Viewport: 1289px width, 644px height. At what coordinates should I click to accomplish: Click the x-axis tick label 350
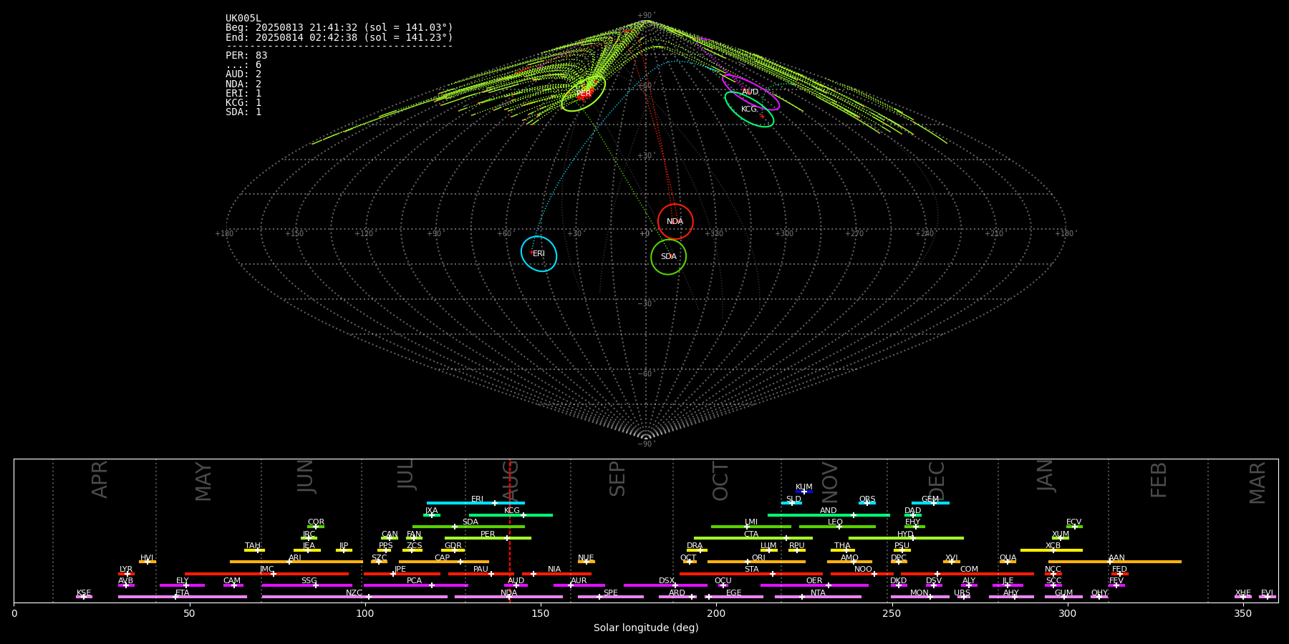coord(1242,613)
